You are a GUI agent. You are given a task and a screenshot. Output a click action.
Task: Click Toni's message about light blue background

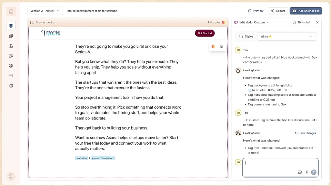pos(280,60)
